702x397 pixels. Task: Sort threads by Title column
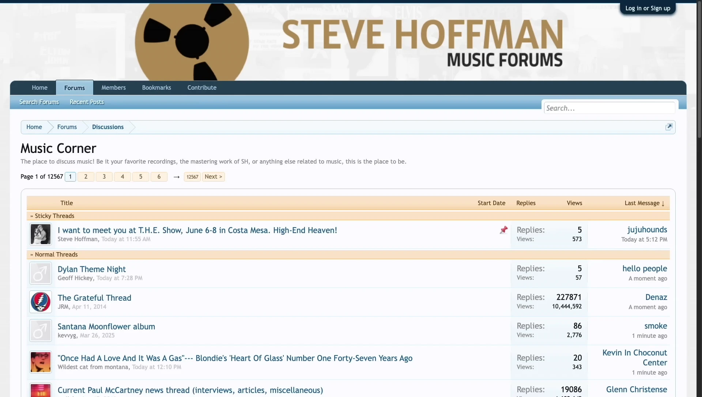(67, 203)
